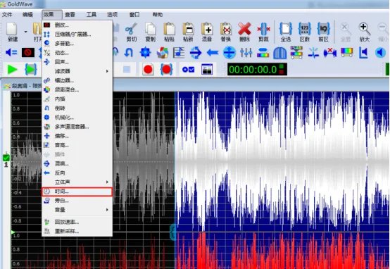Click the colorful Channel Mixer icon in effects bar
390x269 pixels.
[162, 53]
